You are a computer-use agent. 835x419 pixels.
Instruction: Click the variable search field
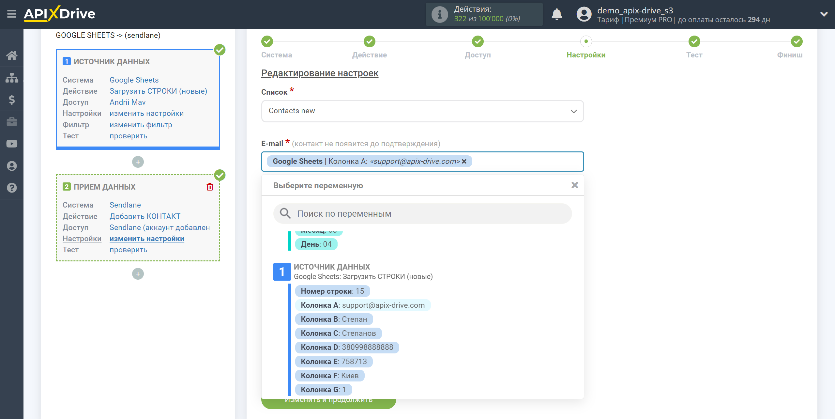tap(422, 213)
